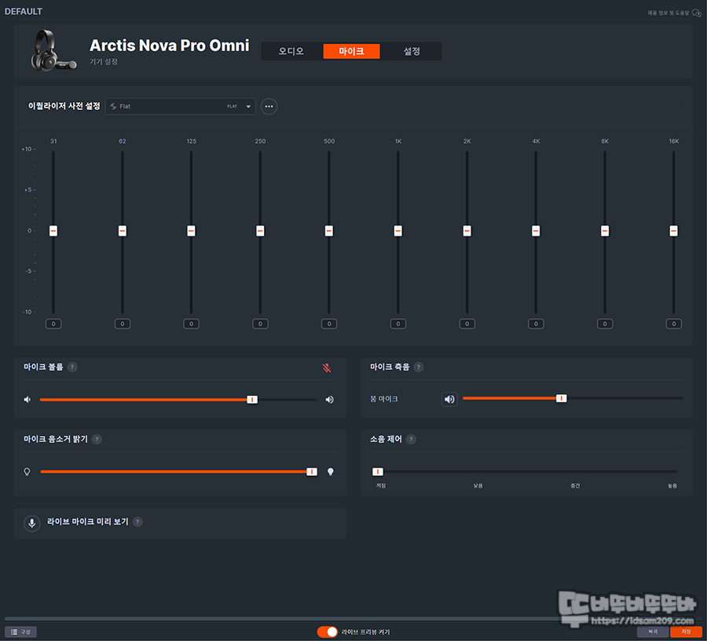Click the 붐 마이크 sidetone slider handle
Image resolution: width=707 pixels, height=641 pixels.
[x=561, y=398]
